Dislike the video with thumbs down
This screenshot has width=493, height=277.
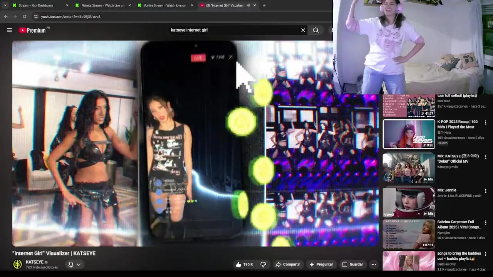263,264
